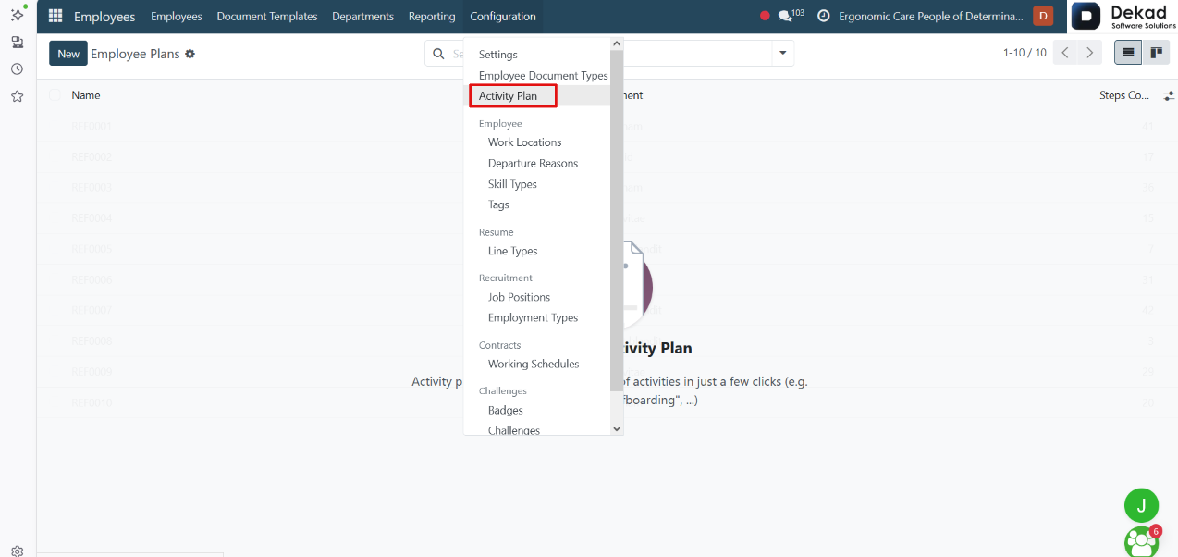Click the star favorites icon in left sidebar
Image resolution: width=1178 pixels, height=557 pixels.
[17, 96]
